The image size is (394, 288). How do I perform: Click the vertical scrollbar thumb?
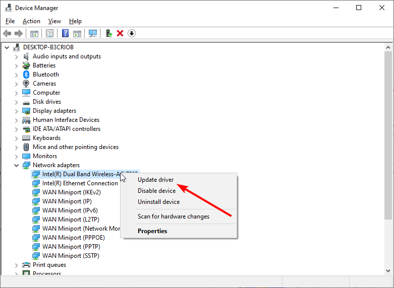388,135
